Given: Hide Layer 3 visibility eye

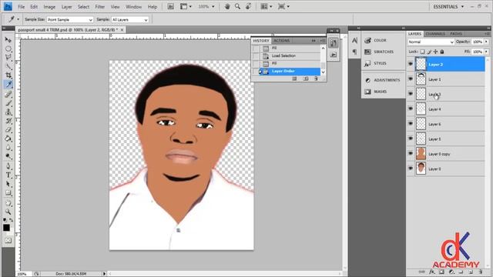Looking at the screenshot, I should click(411, 94).
